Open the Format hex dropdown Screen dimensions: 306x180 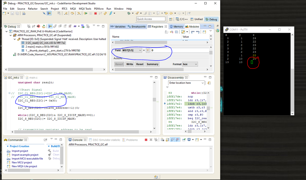[196, 64]
